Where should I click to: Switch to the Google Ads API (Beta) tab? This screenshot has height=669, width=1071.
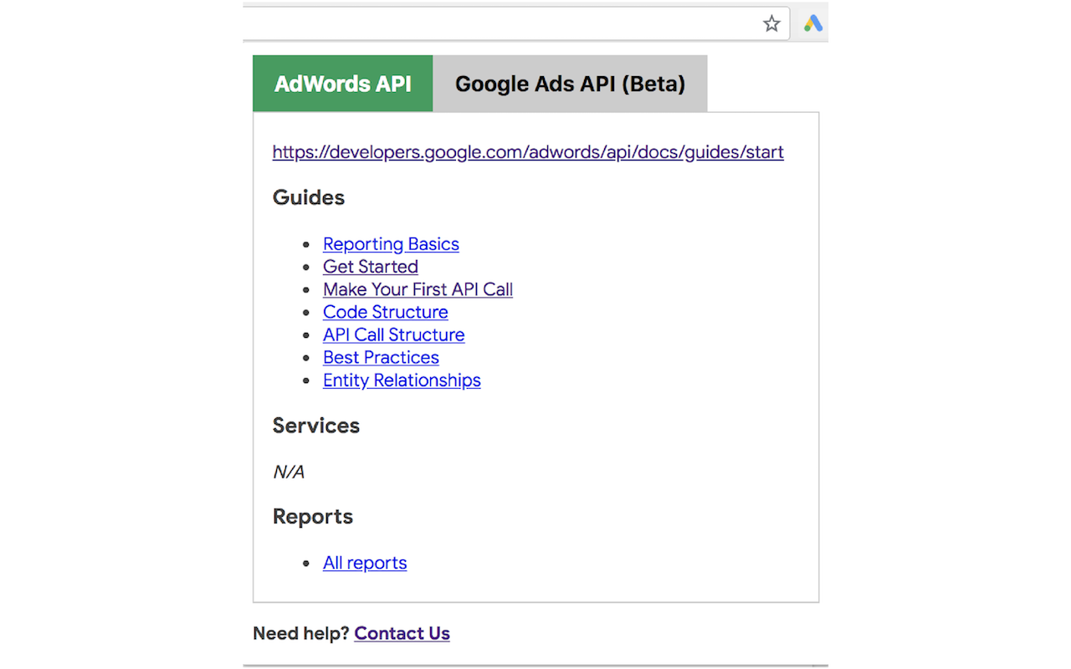tap(570, 84)
